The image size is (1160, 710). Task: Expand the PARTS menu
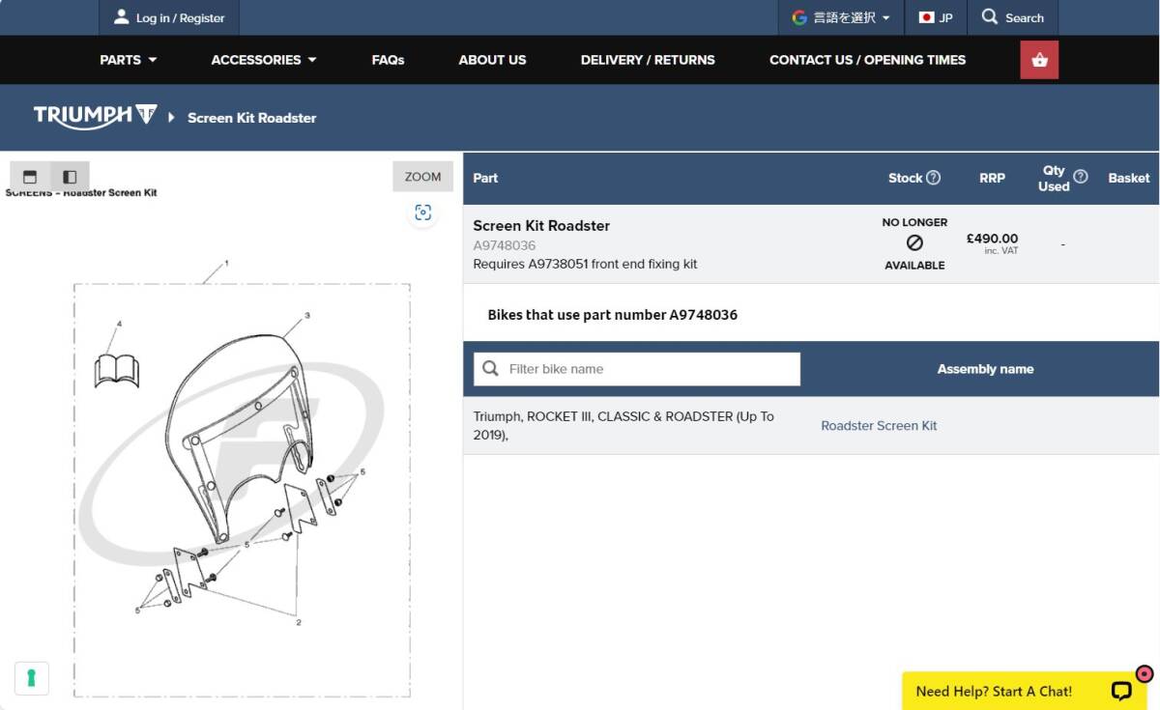pyautogui.click(x=129, y=60)
